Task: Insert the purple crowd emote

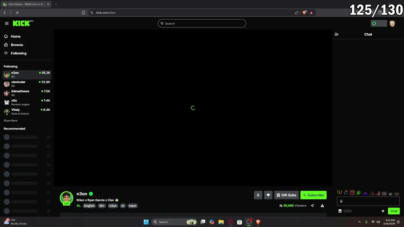Action: (365, 193)
